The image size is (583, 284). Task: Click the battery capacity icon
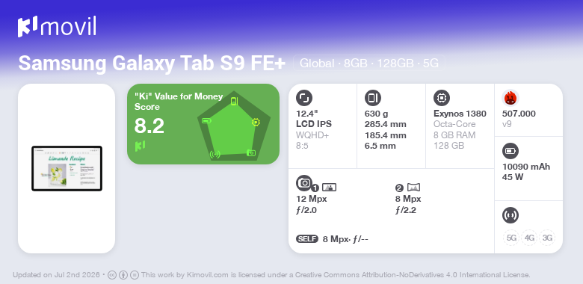510,151
